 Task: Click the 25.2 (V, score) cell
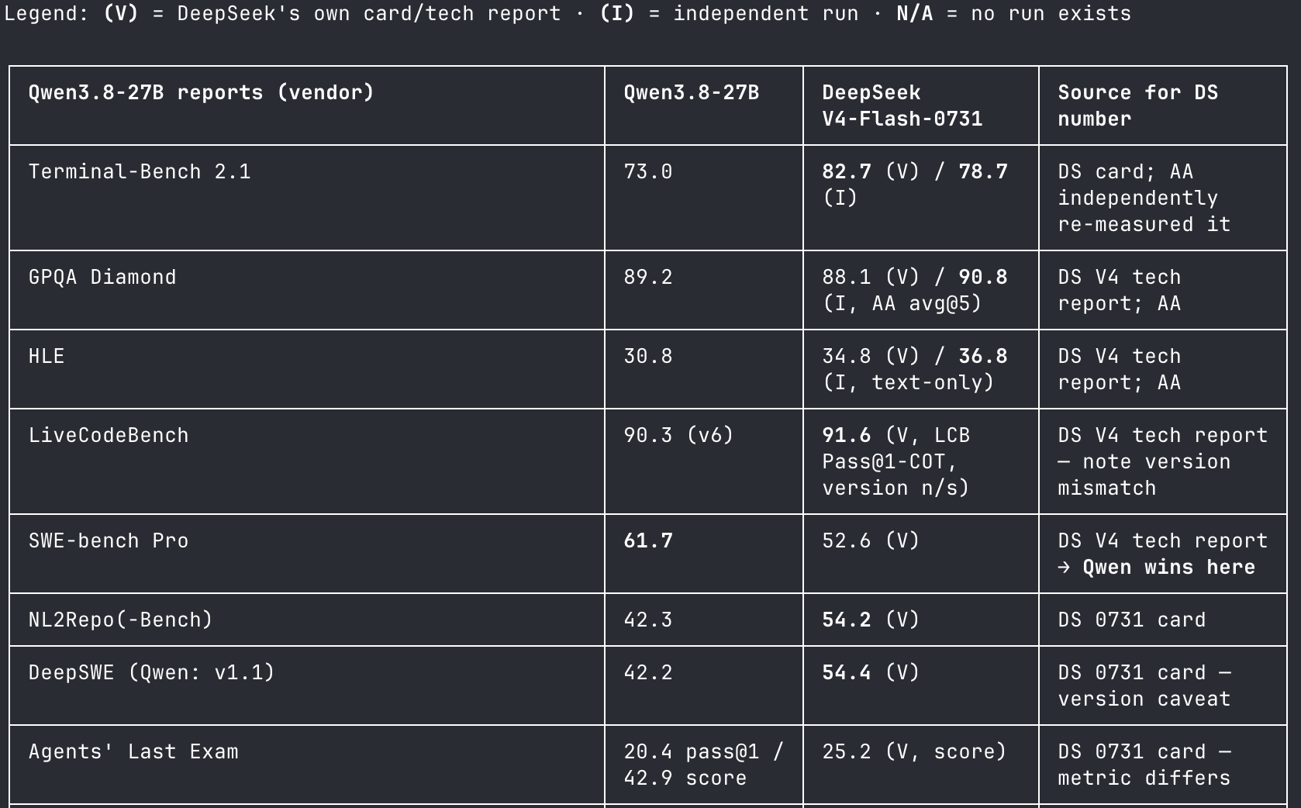(x=914, y=751)
